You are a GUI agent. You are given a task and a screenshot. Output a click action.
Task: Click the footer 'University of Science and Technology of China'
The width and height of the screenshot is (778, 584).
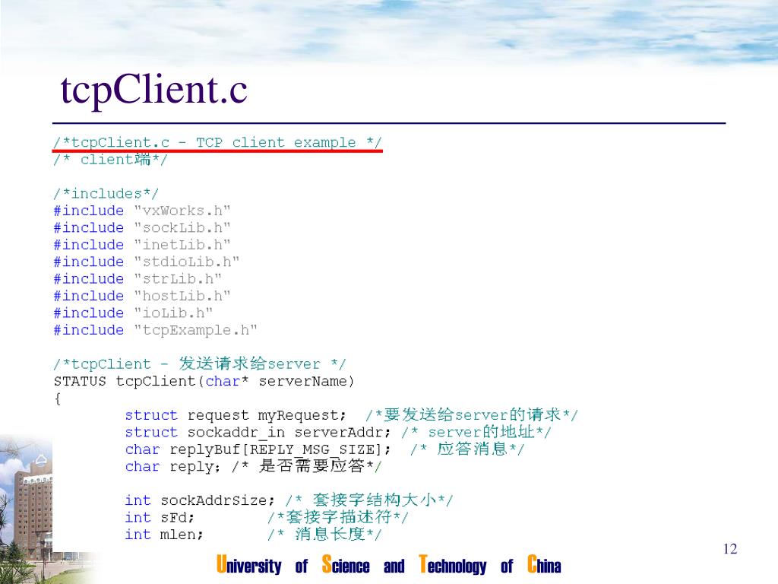[389, 565]
